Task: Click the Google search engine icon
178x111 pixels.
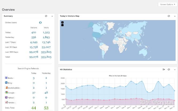Action: click(x=6, y=92)
